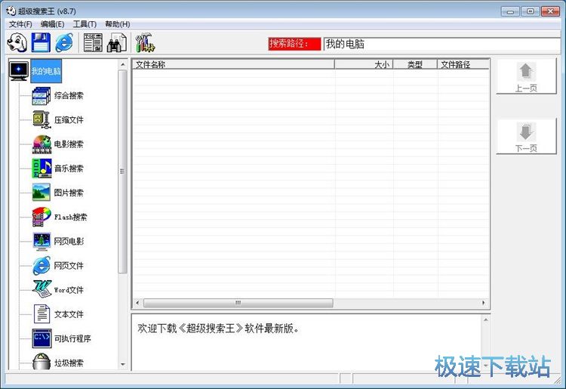566x389 pixels.
Task: Click the Flash搜索 film strip icon
Action: click(42, 217)
